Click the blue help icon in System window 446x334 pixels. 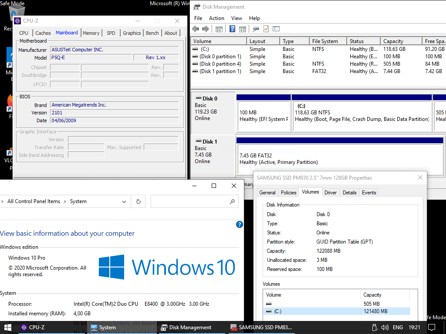tap(240, 224)
